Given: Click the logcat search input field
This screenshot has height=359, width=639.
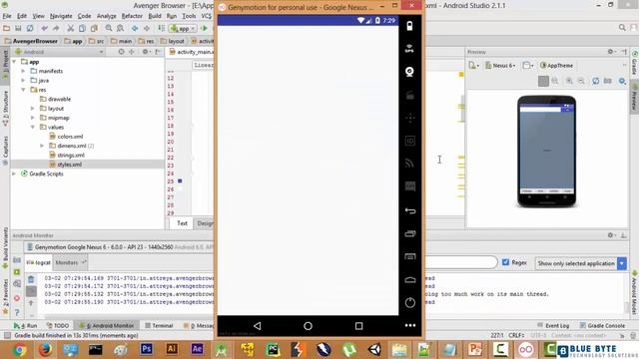Looking at the screenshot, I should pyautogui.click(x=460, y=262).
